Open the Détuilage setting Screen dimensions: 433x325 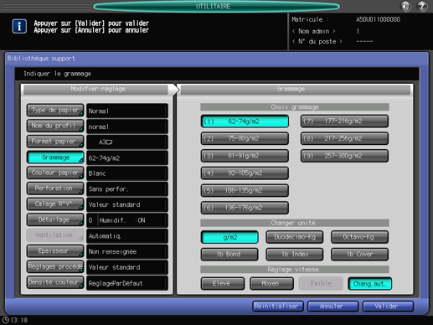(x=55, y=219)
